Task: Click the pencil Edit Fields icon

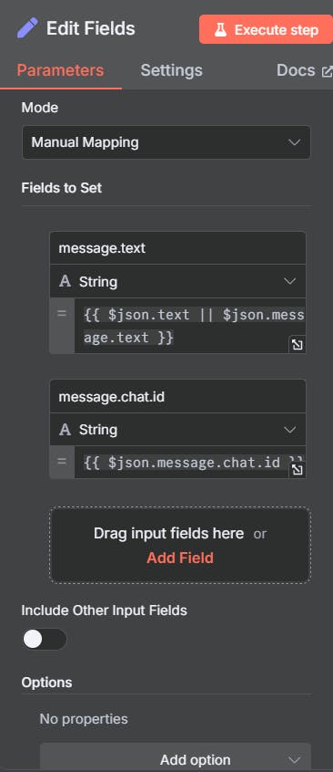Action: click(27, 28)
